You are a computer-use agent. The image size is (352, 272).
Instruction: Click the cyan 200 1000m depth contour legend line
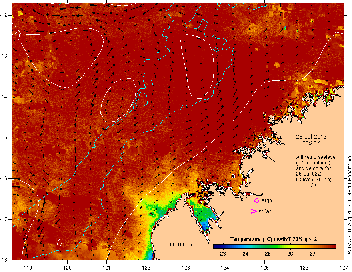pos(172,249)
